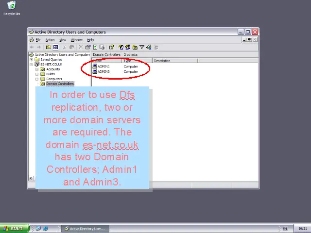Click the Windows start button
The height and width of the screenshot is (233, 311).
point(15,229)
